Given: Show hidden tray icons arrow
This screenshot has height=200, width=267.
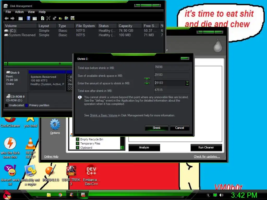Looking at the screenshot, I should click(x=208, y=195).
